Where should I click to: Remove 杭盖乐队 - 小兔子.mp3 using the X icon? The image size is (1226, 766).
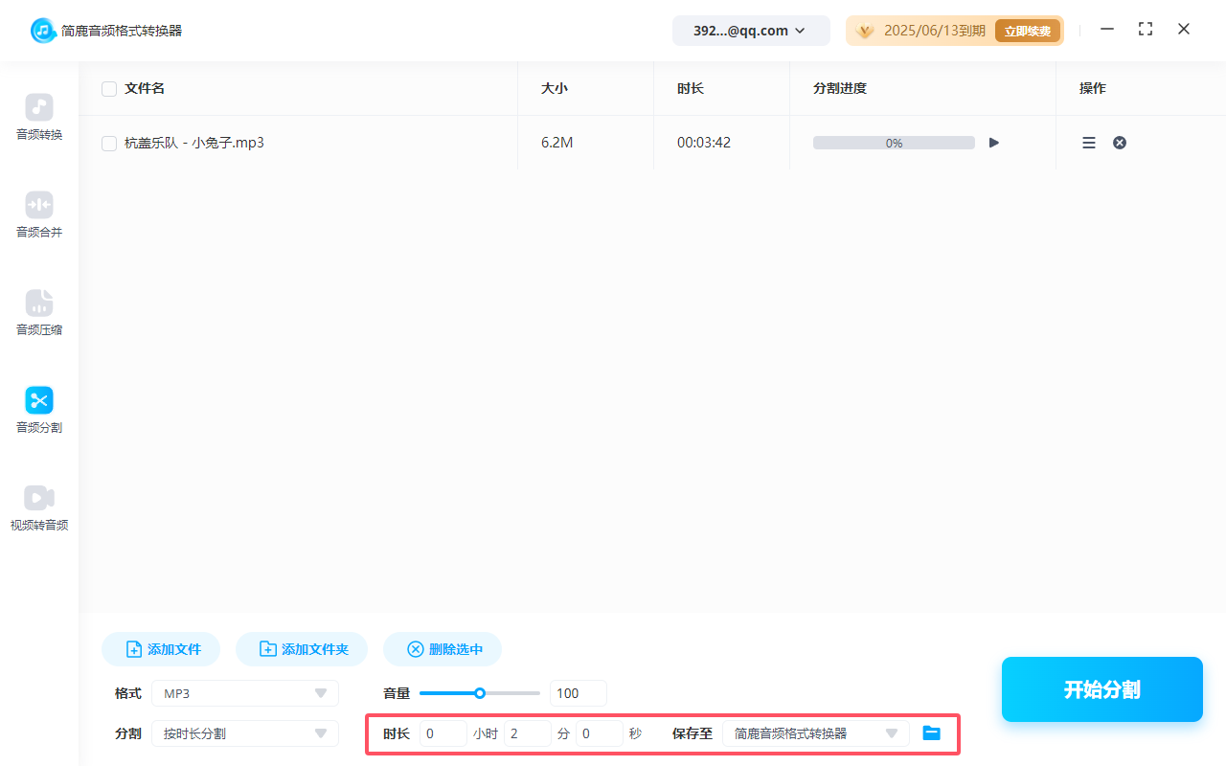1119,142
